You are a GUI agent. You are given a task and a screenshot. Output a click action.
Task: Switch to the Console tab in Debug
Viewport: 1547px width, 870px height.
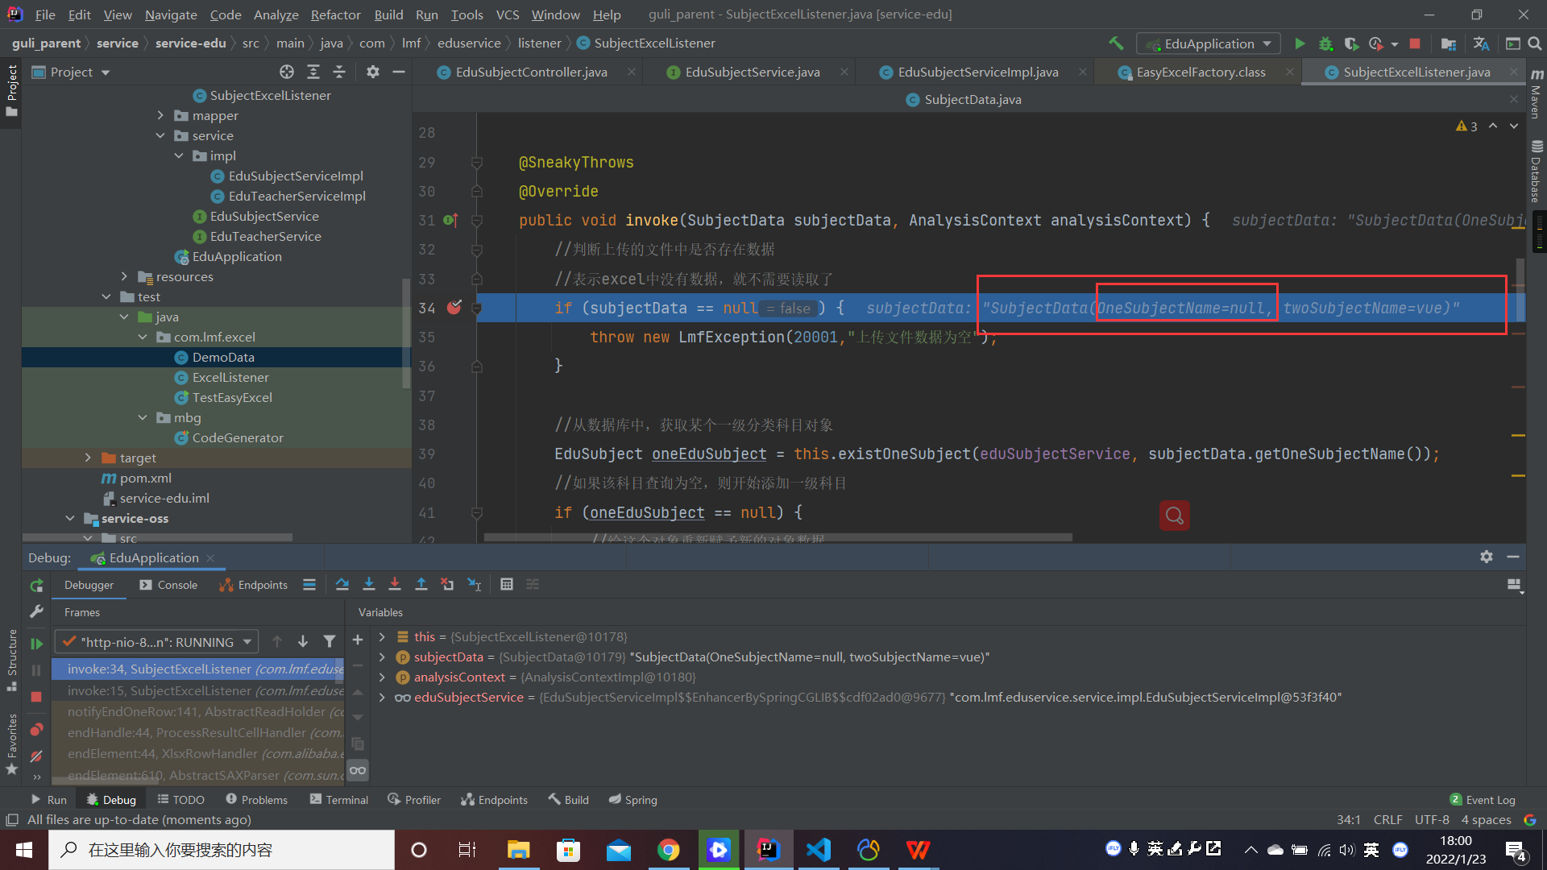pyautogui.click(x=168, y=585)
